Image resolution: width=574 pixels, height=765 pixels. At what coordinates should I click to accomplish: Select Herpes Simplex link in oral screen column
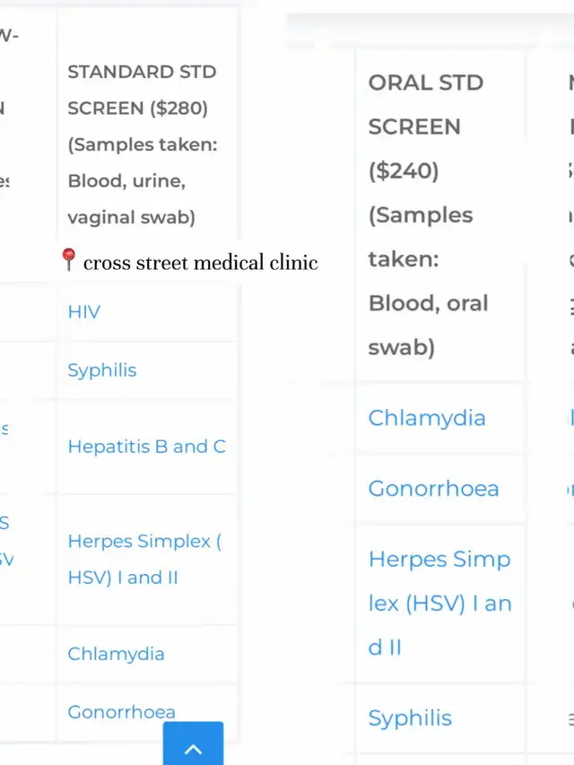click(x=440, y=603)
